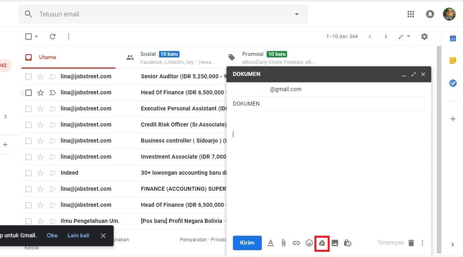
Task: Click Oke in the notification banner
Action: (52, 235)
